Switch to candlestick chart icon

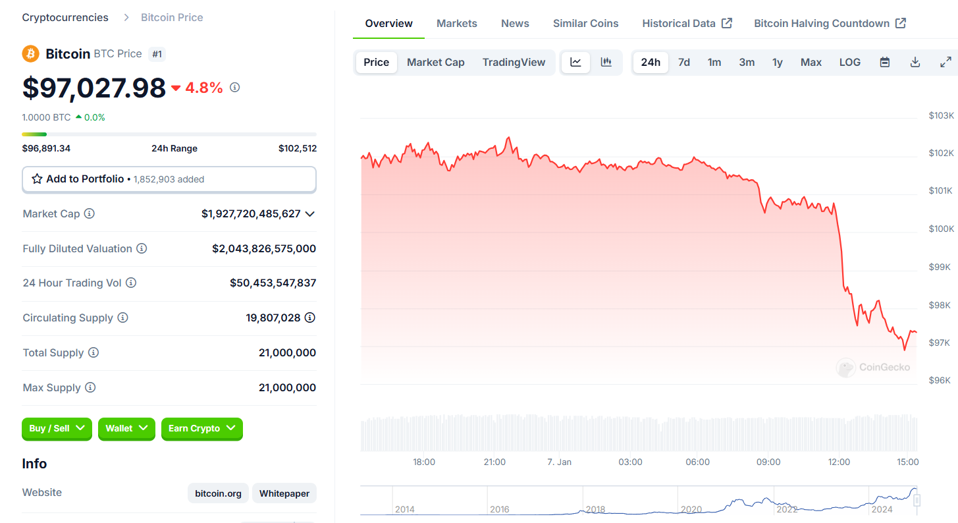tap(606, 63)
